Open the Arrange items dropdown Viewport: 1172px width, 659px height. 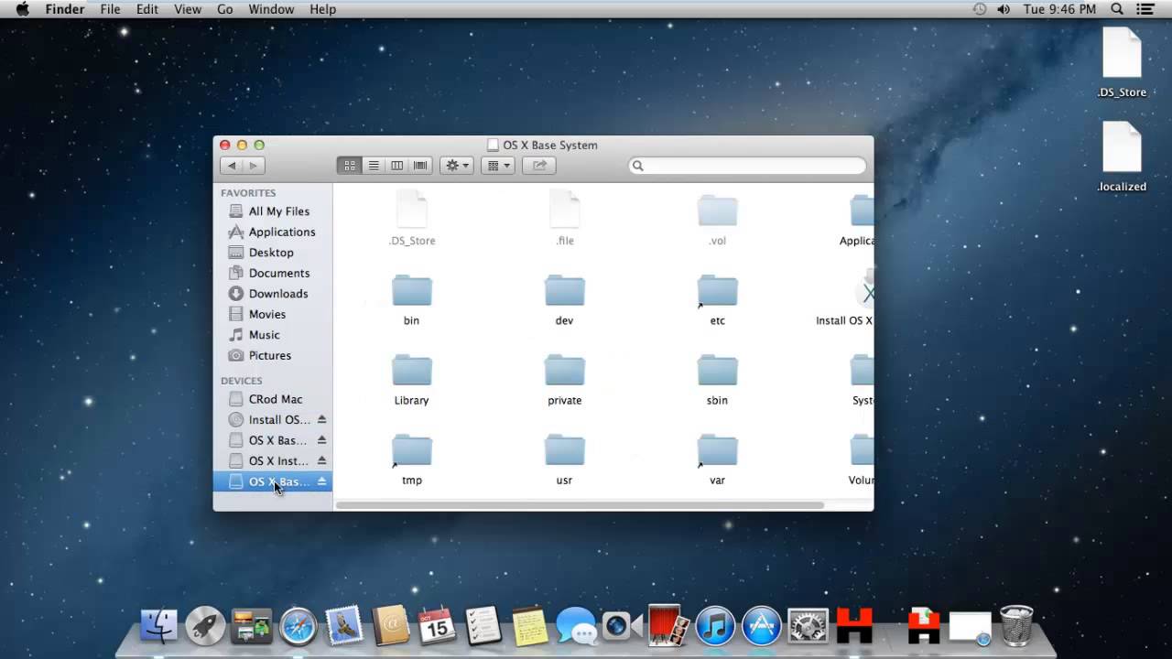[498, 166]
